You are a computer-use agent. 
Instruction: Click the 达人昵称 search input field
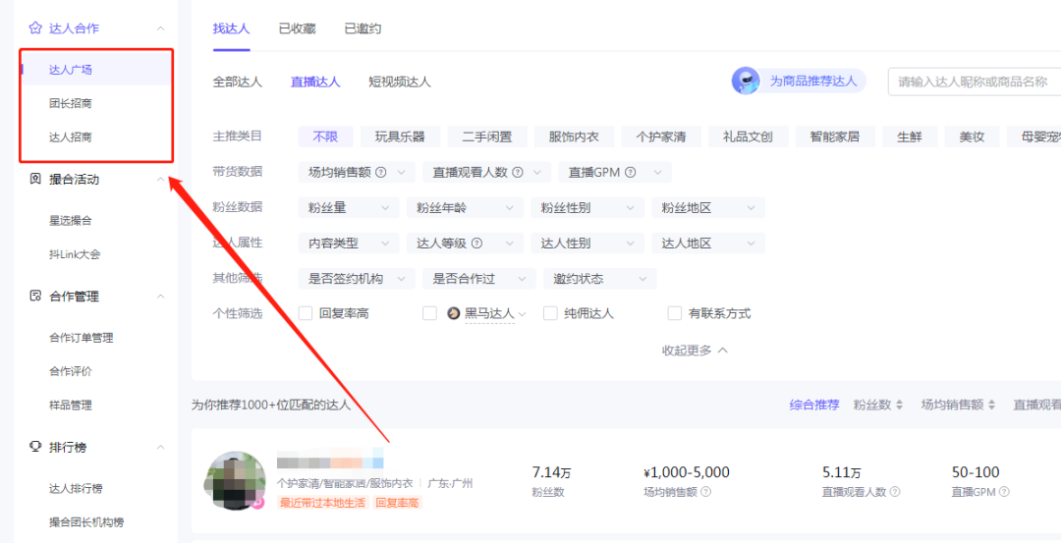(973, 81)
